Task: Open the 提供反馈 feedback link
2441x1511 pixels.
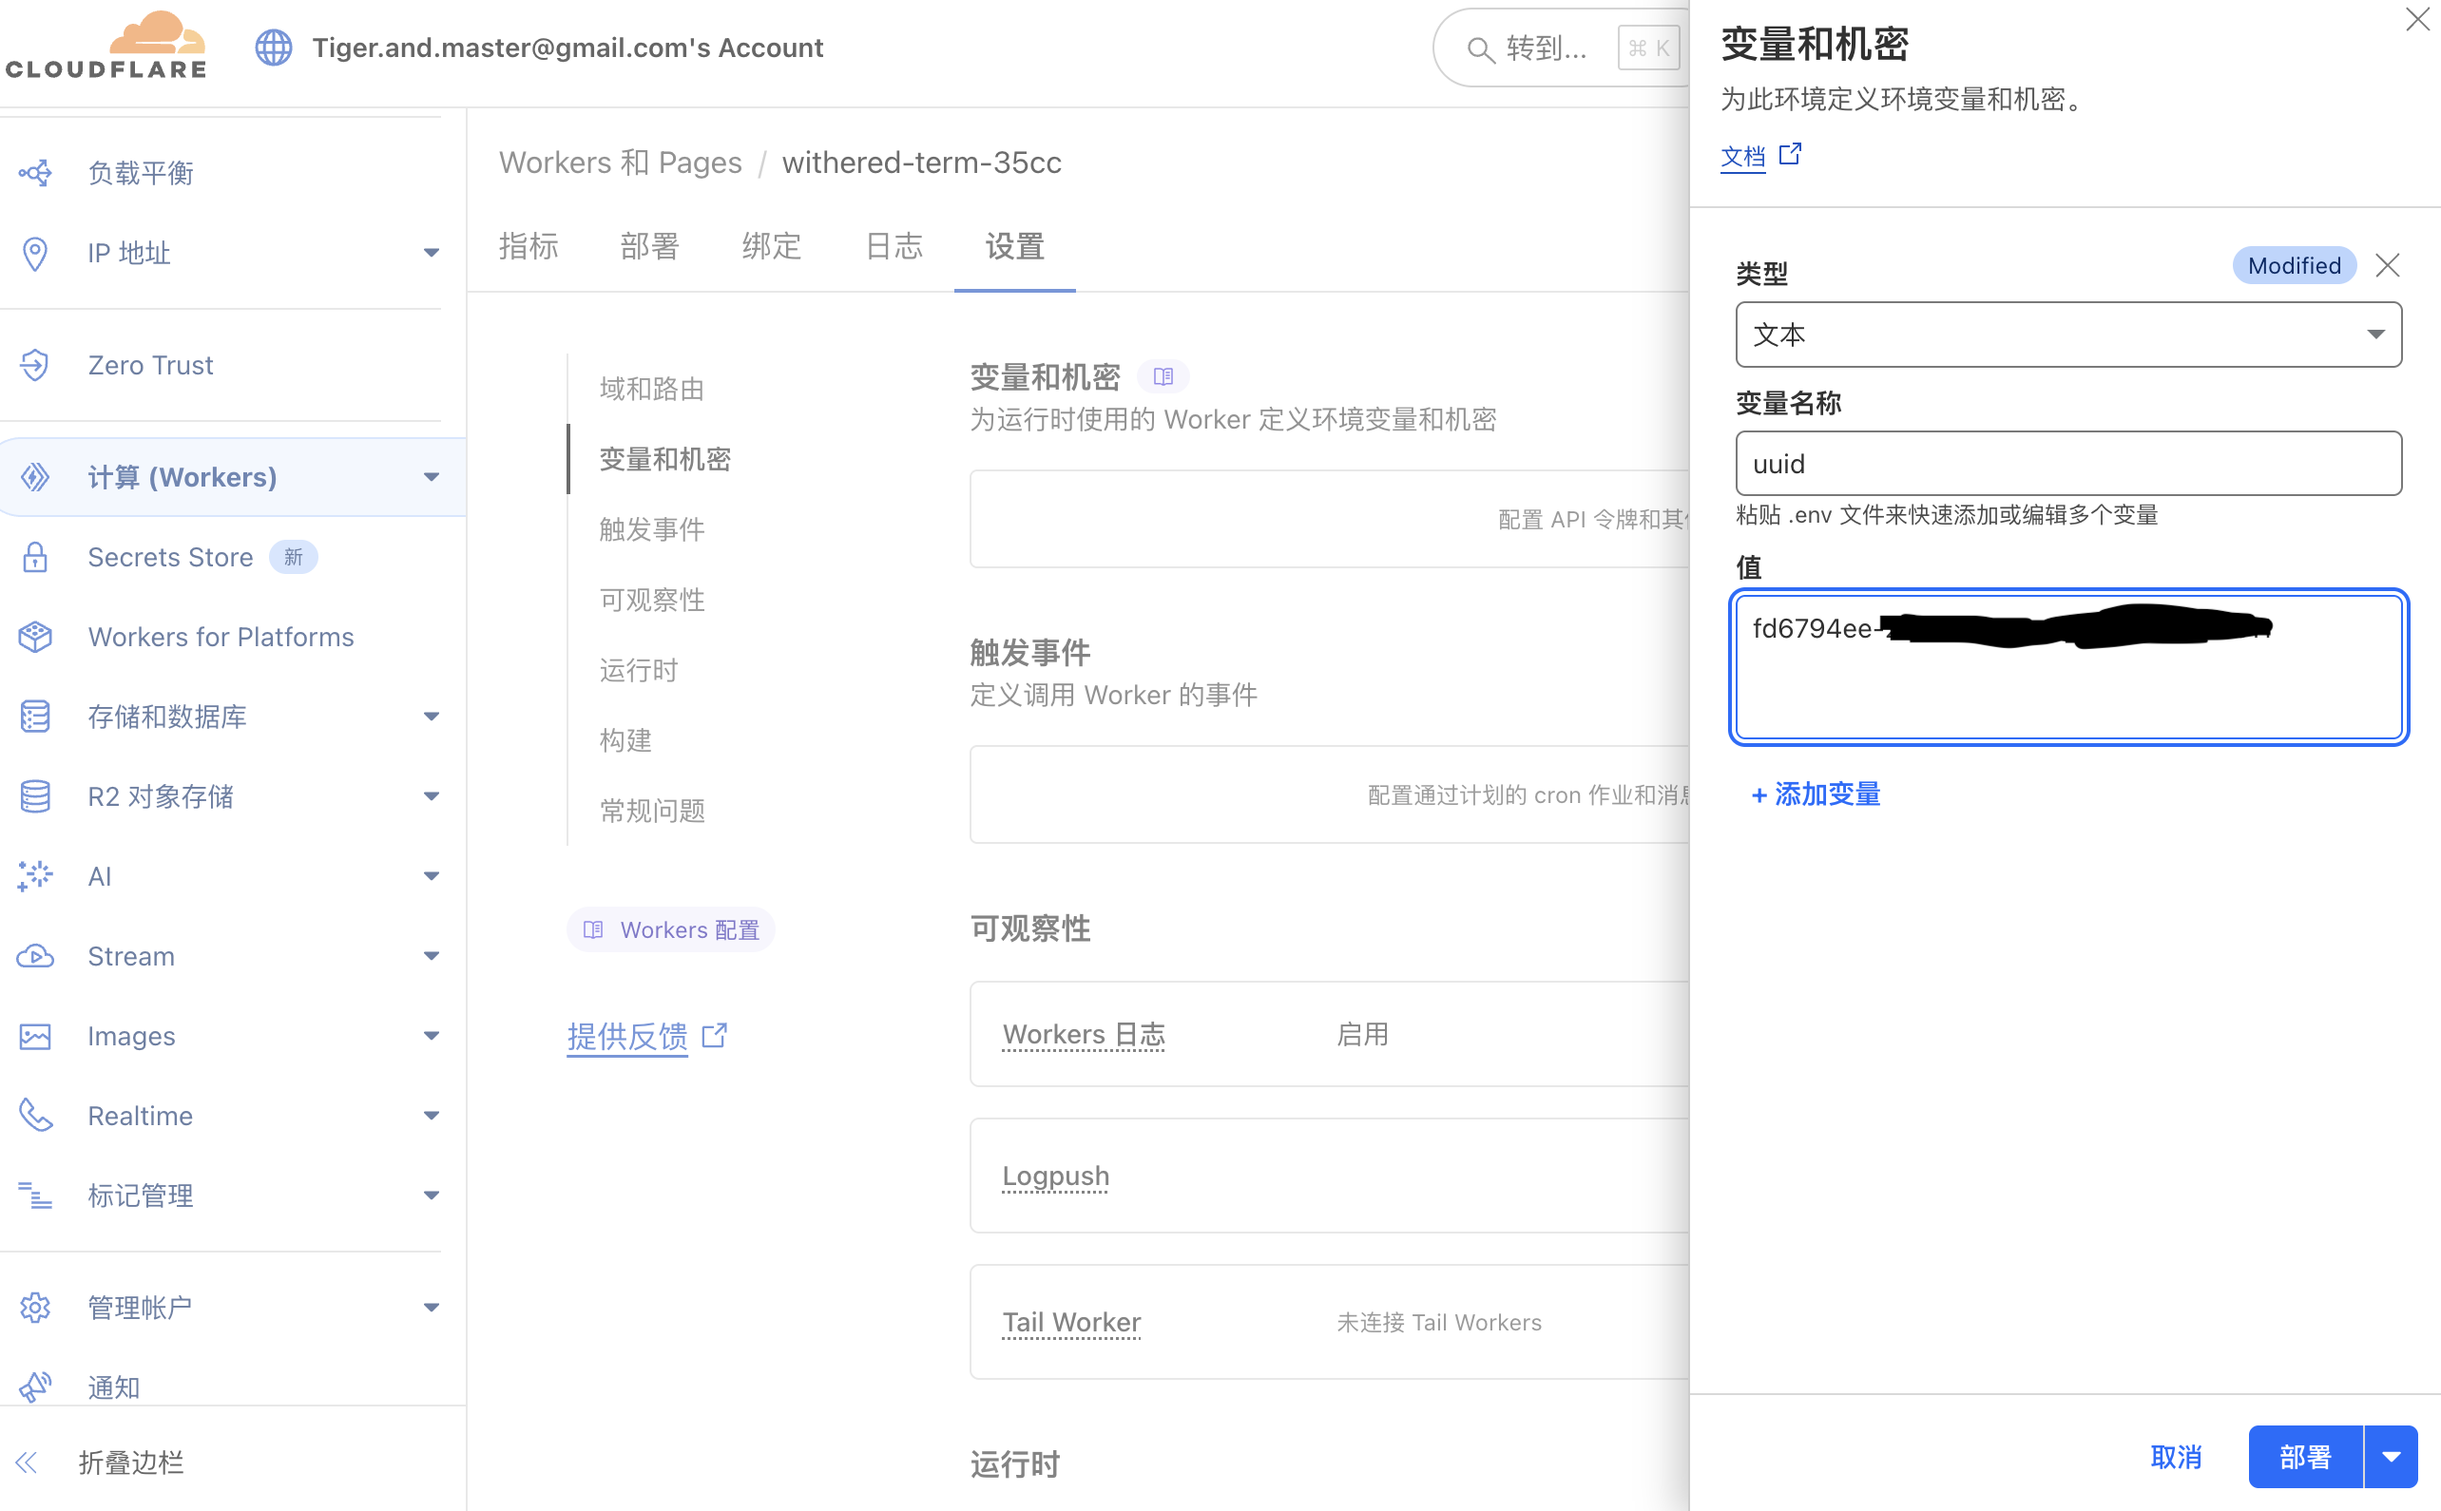Action: tap(626, 1036)
